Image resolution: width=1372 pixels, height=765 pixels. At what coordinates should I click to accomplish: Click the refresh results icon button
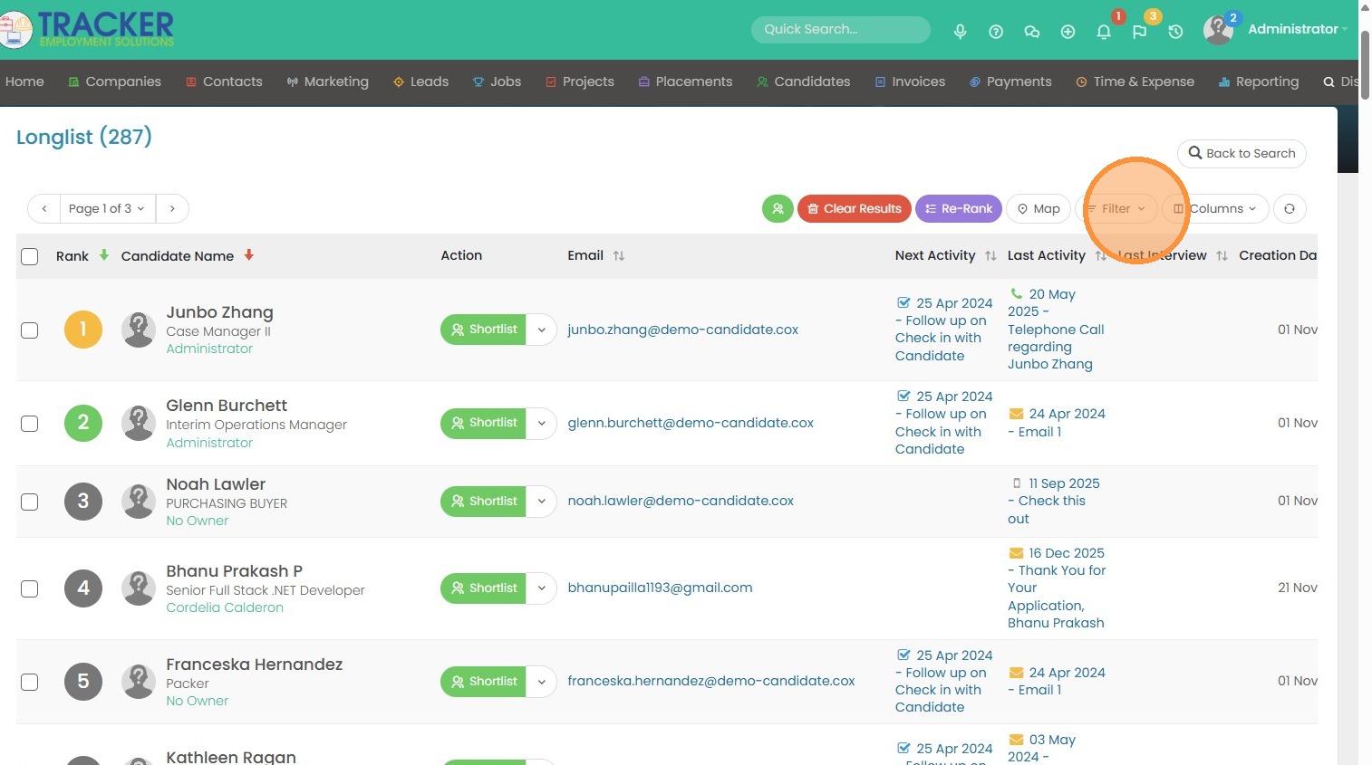point(1289,209)
